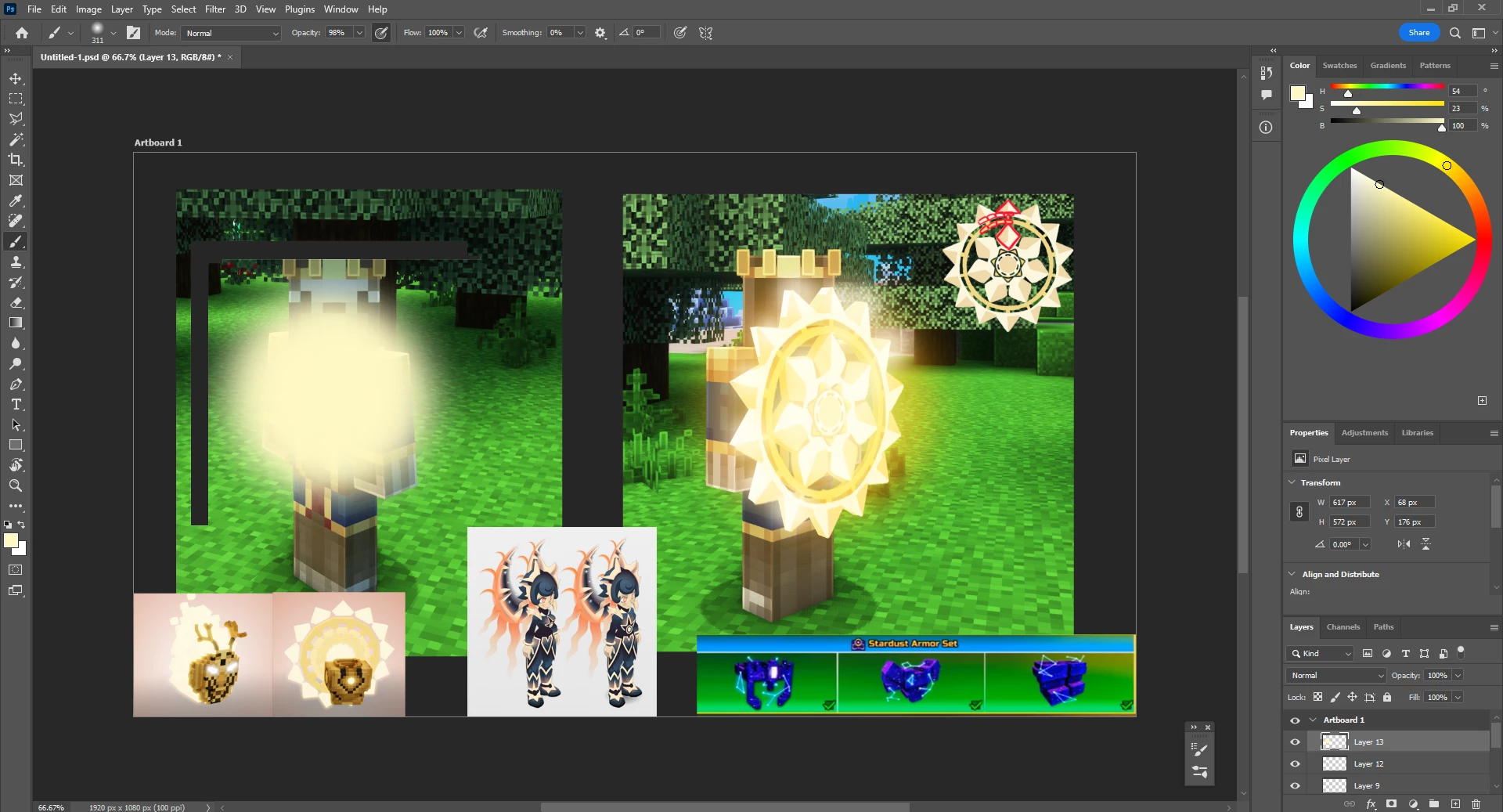Hide Layer 13 visibility eye
This screenshot has width=1503, height=812.
(1295, 742)
